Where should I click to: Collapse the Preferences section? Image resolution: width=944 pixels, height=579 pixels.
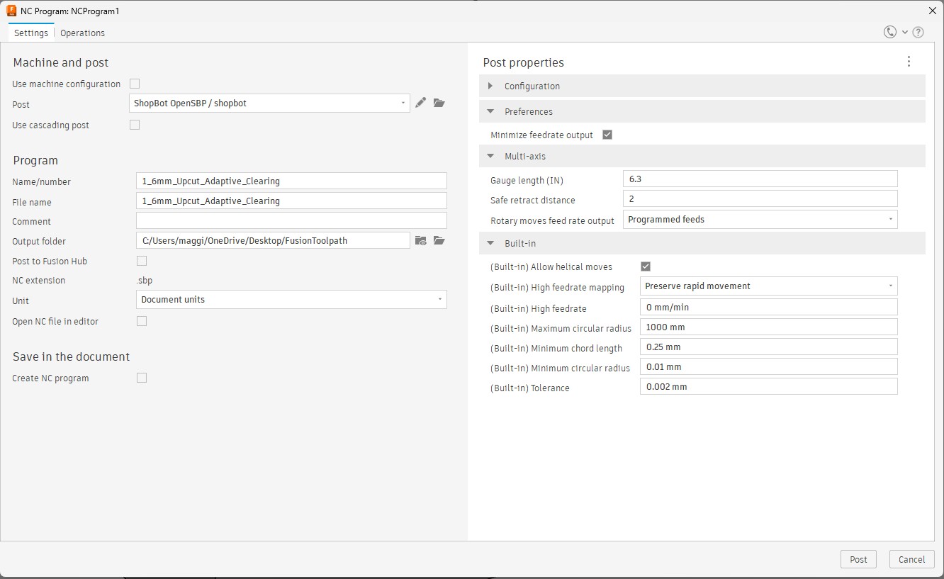702,111
